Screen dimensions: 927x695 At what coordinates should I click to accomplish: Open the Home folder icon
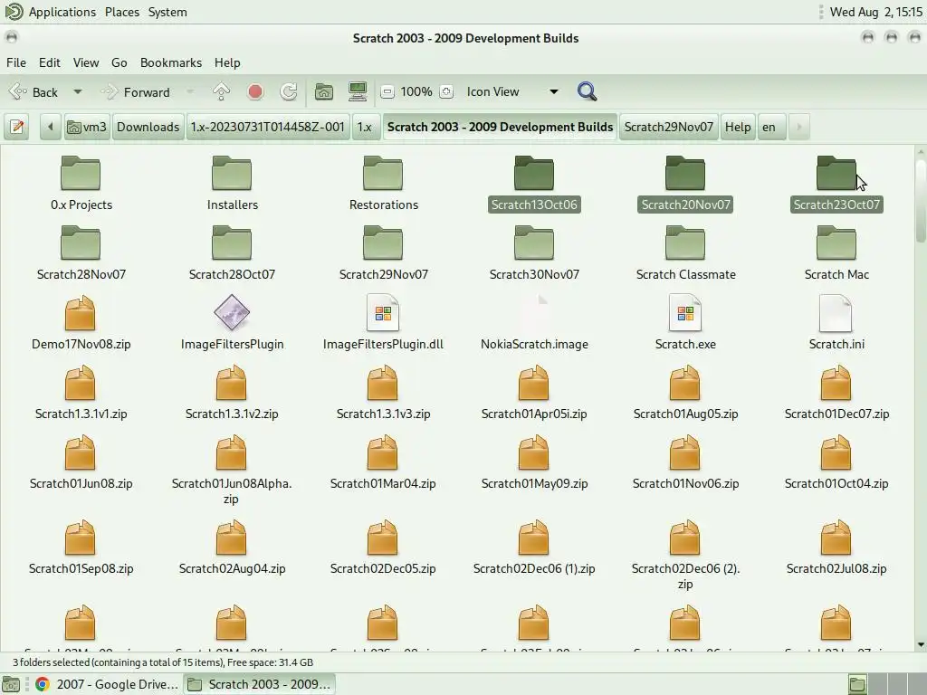[323, 91]
